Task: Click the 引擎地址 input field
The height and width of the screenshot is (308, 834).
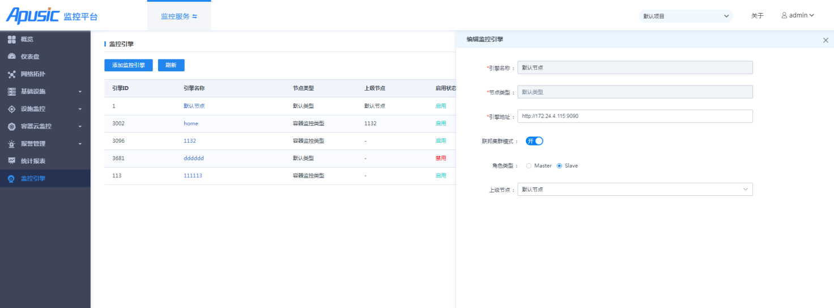Action: [635, 116]
